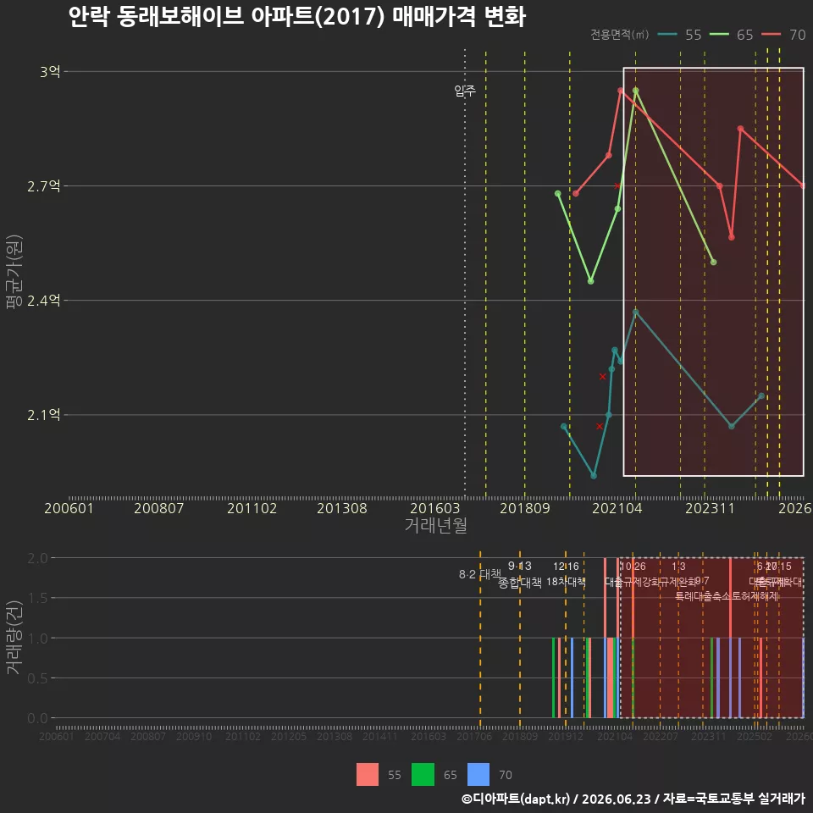This screenshot has width=813, height=813.
Task: Click the 0.0 volume axis label
Action: 37,718
